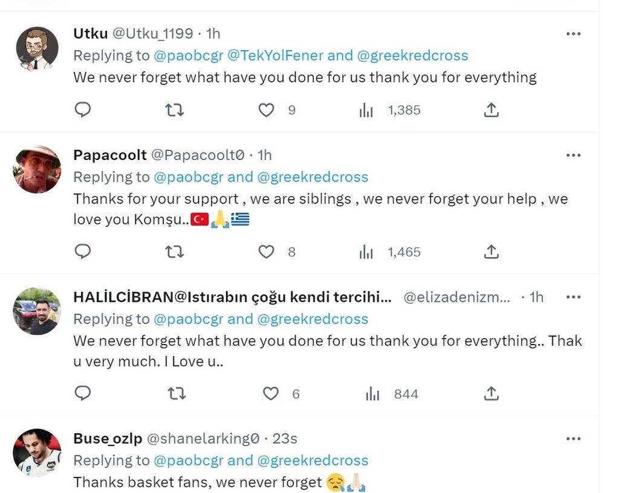The image size is (619, 493).
Task: Share Utku's tweet
Action: [491, 110]
